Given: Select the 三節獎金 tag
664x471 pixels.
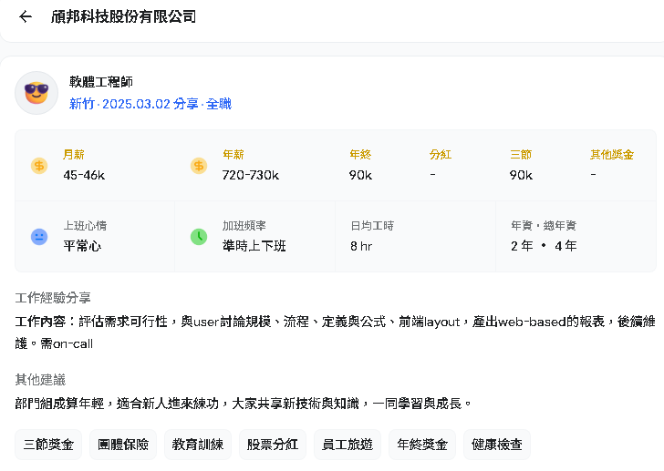Looking at the screenshot, I should [x=48, y=445].
